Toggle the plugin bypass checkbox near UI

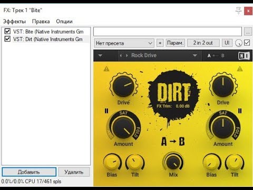(247, 43)
